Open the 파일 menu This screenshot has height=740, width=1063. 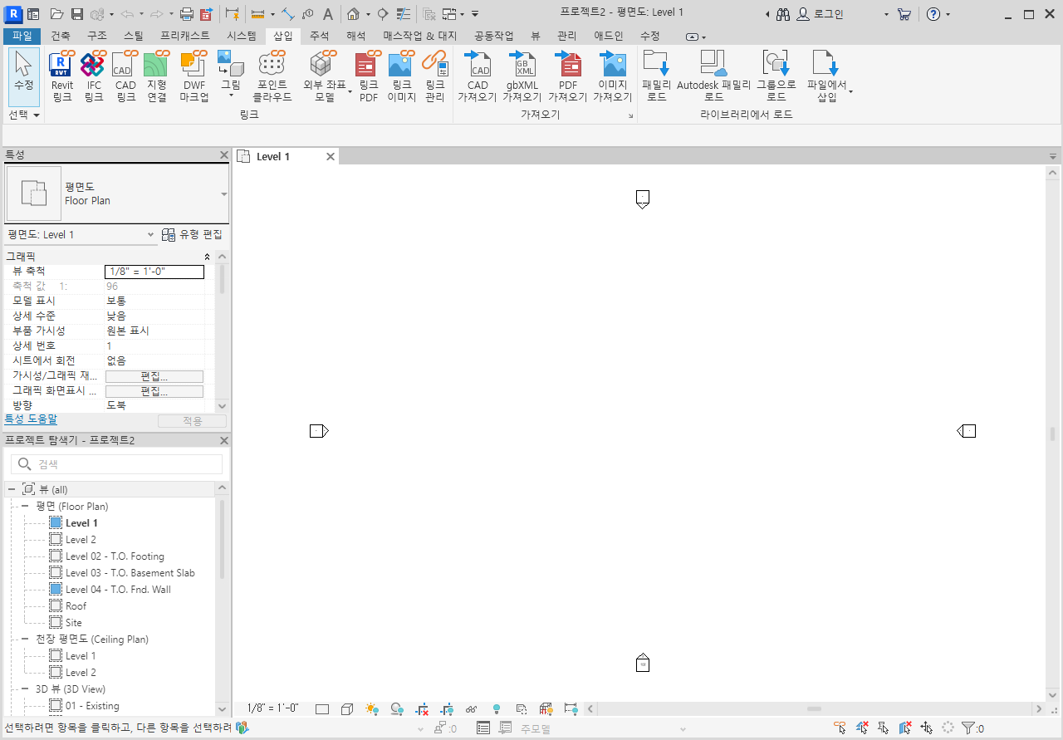pyautogui.click(x=22, y=36)
